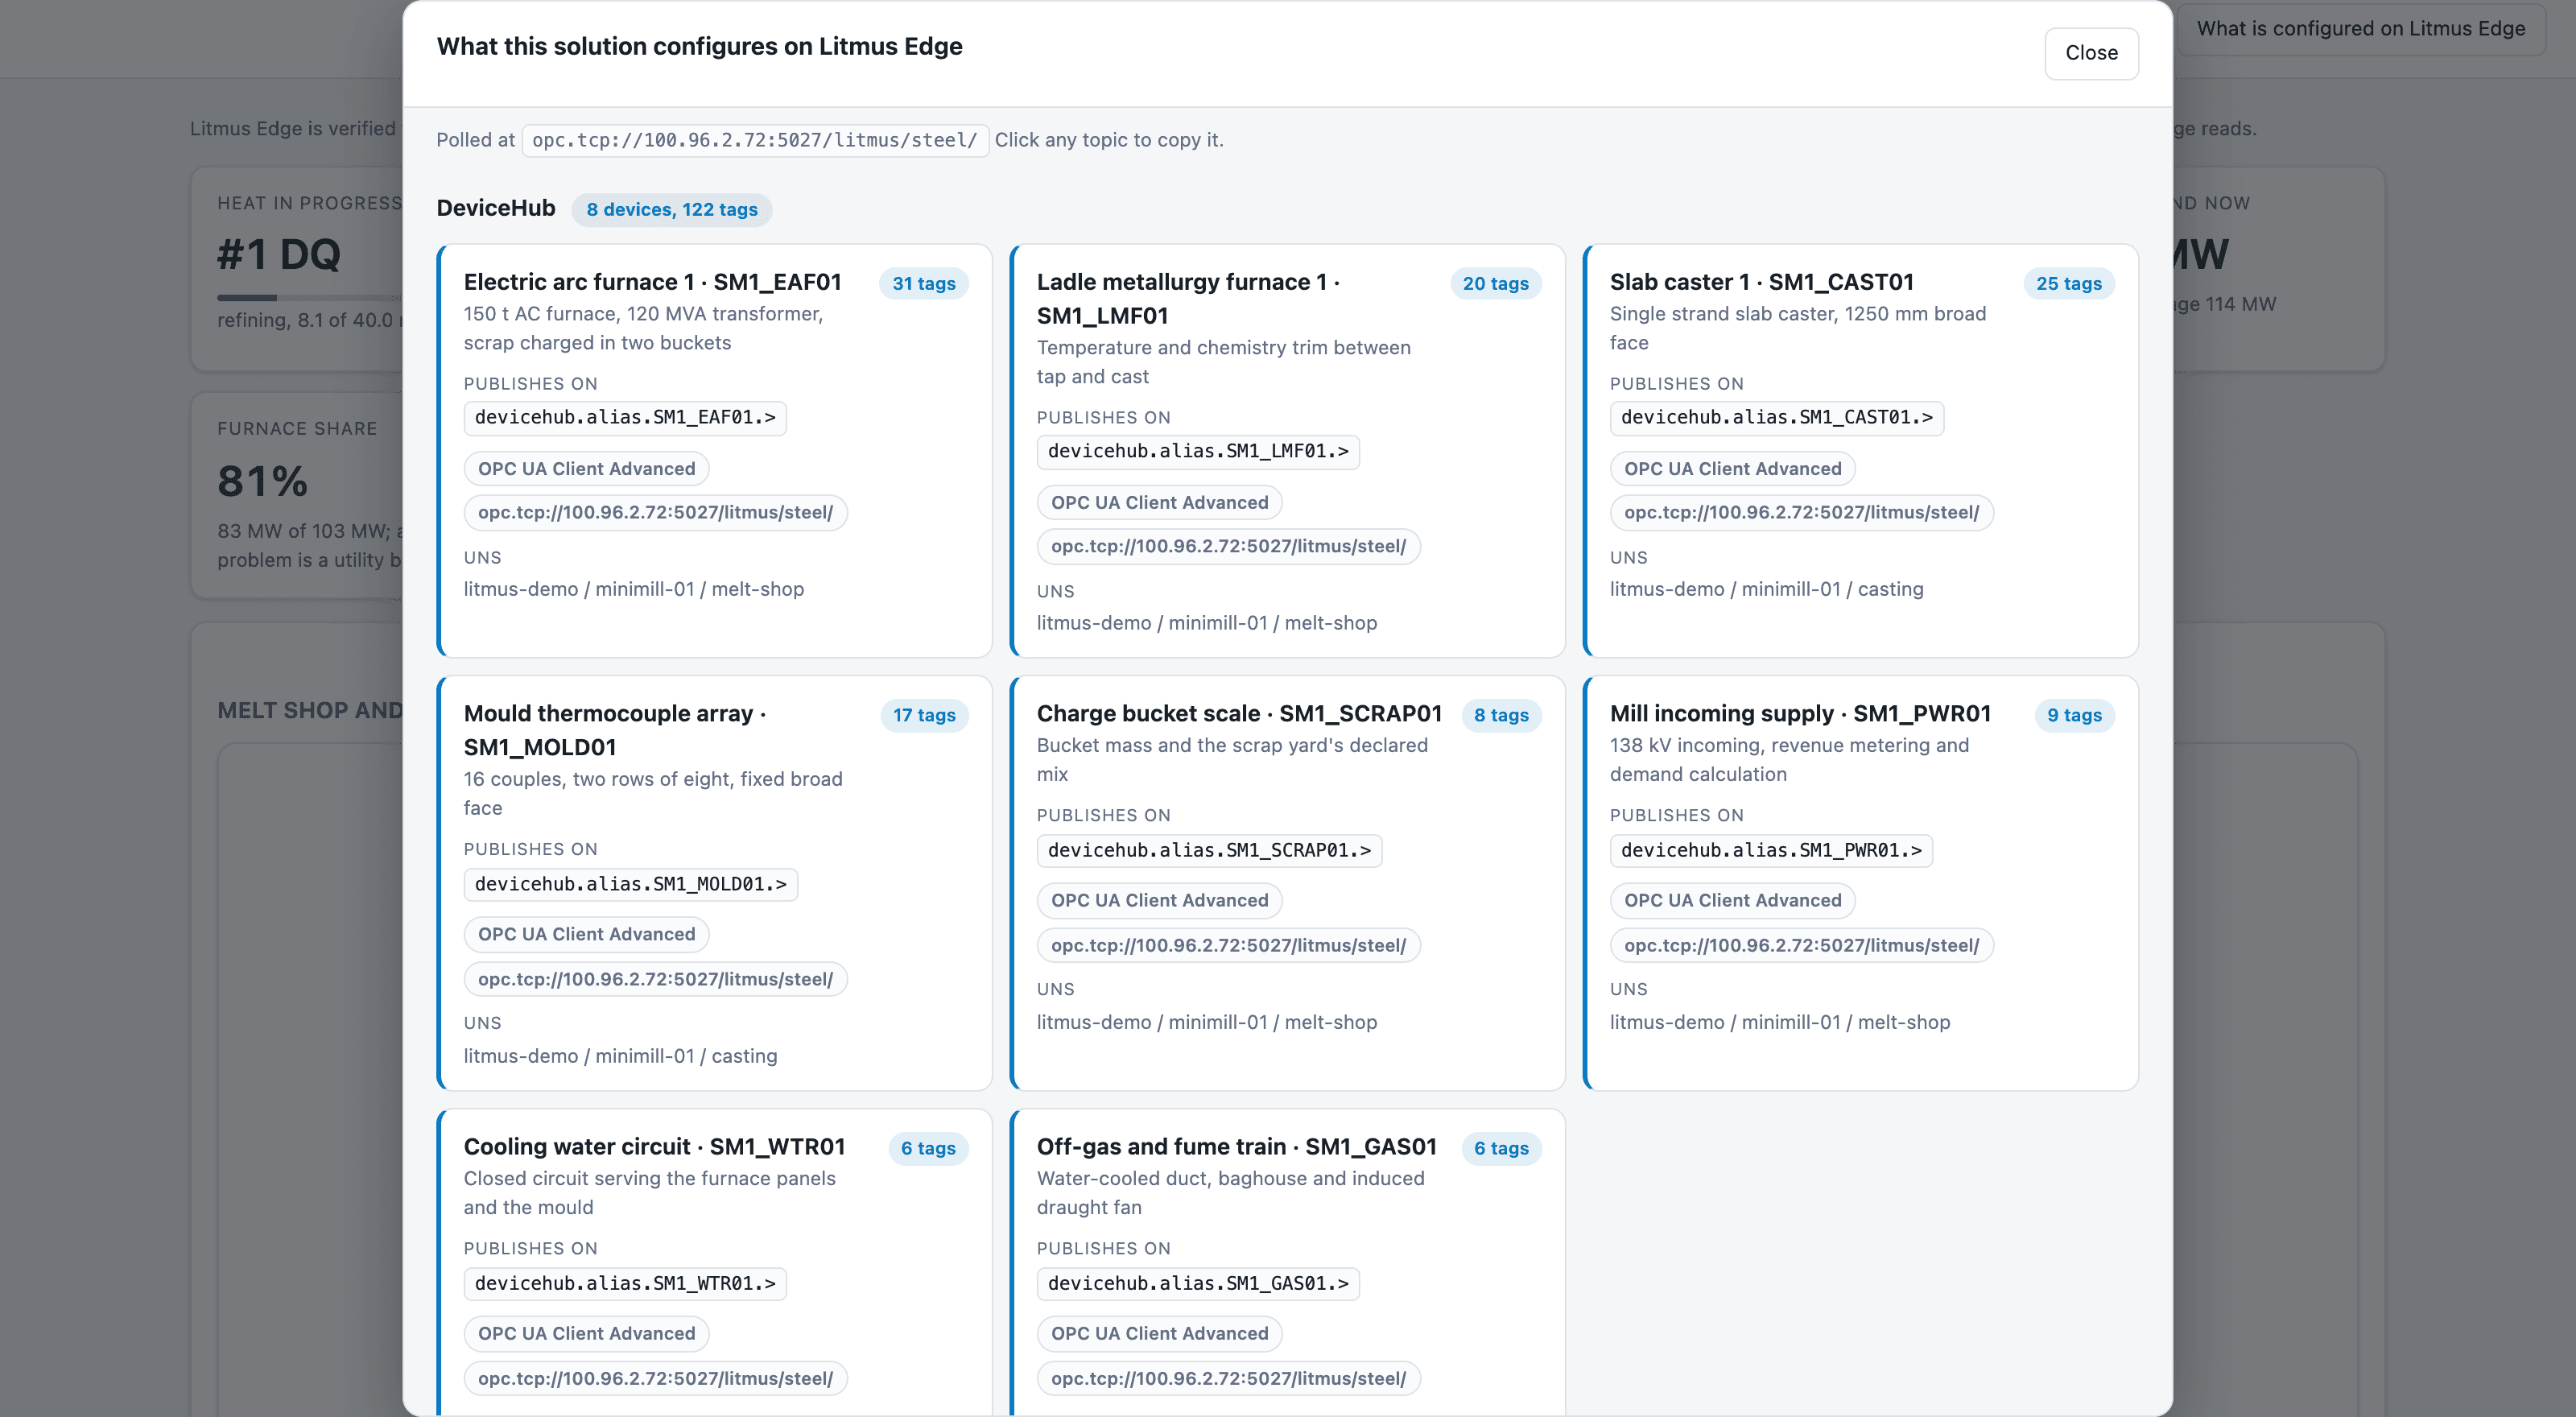This screenshot has width=2576, height=1417.
Task: Click the Electric arc furnace 1 card title
Action: 653,282
